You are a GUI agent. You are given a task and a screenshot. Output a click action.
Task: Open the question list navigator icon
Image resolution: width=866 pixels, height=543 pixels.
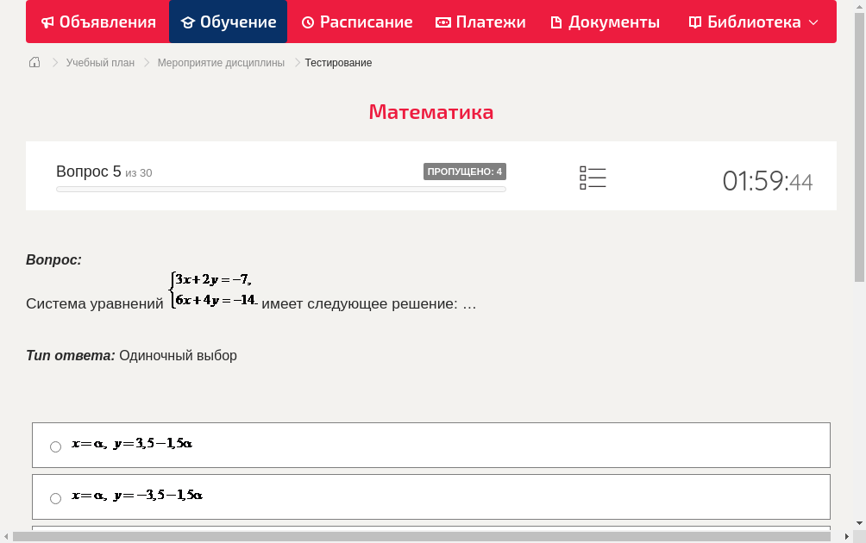[593, 178]
